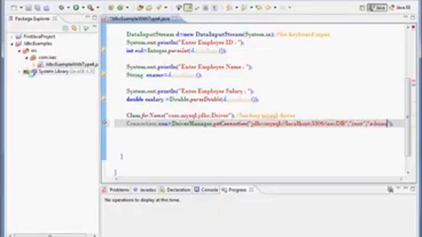Image resolution: width=422 pixels, height=237 pixels.
Task: Click the Class.forName code line
Action: pyautogui.click(x=211, y=116)
